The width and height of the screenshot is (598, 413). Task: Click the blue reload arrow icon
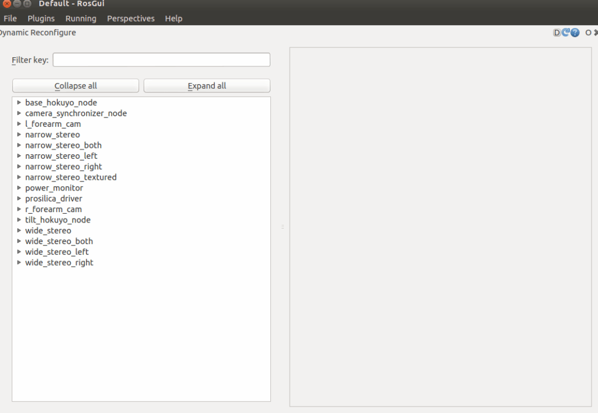565,33
